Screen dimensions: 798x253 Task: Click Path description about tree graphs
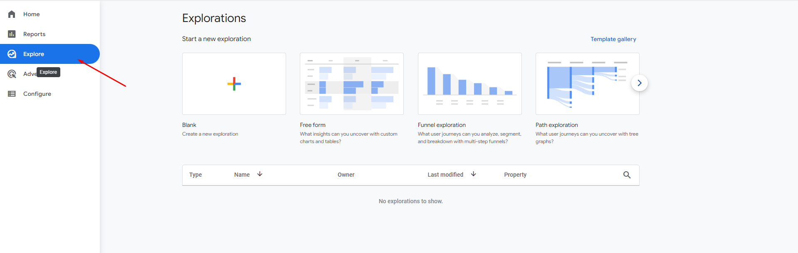(x=587, y=138)
